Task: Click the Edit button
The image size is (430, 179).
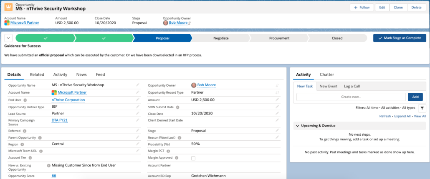Action: click(x=382, y=7)
